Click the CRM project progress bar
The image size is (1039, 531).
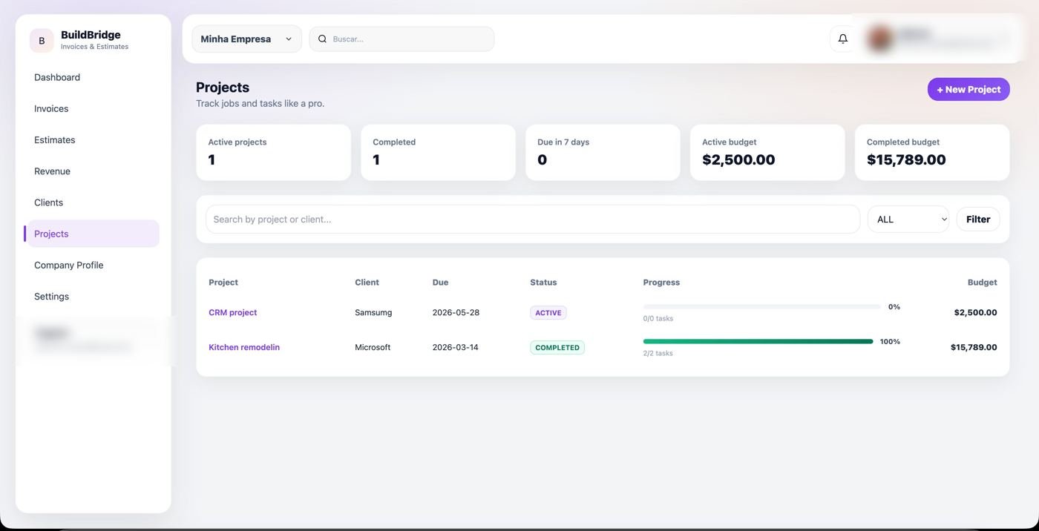[x=761, y=306]
